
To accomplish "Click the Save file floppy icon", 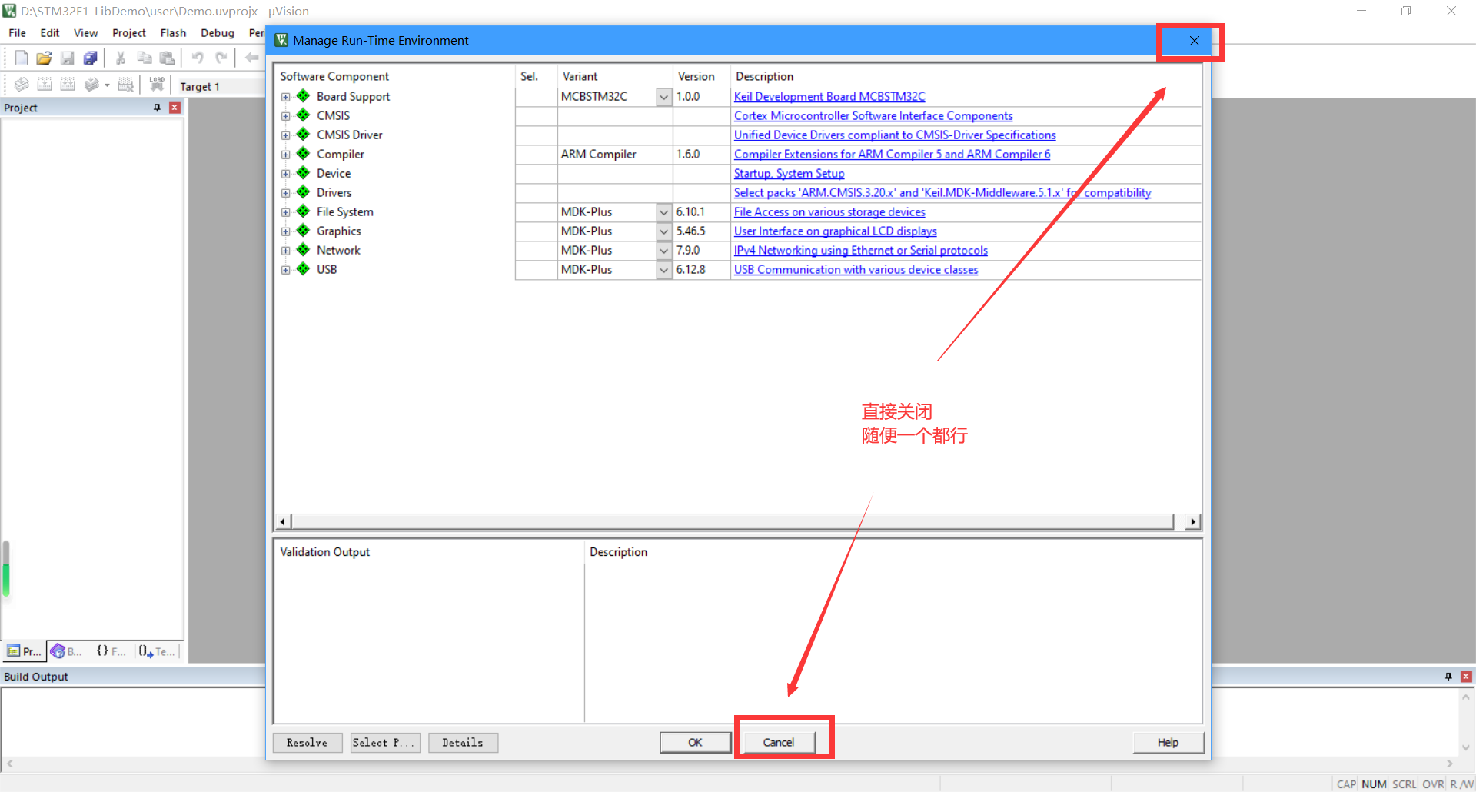I will [x=68, y=58].
